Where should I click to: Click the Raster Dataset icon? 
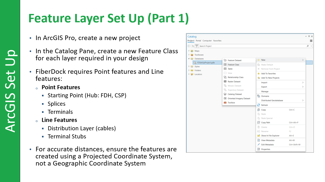click(225, 82)
